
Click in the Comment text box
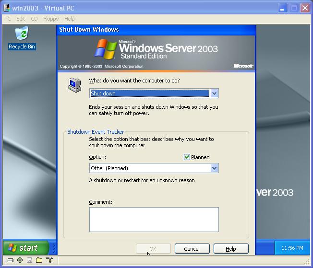154,220
